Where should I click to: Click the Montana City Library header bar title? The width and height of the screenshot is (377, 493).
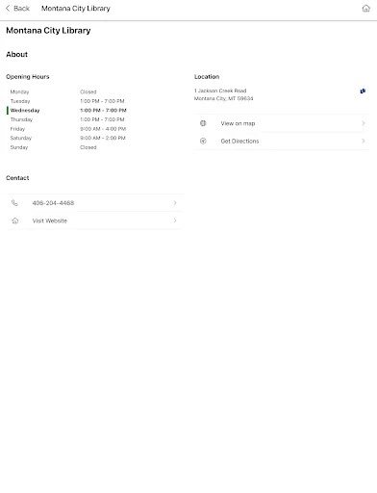click(x=76, y=9)
